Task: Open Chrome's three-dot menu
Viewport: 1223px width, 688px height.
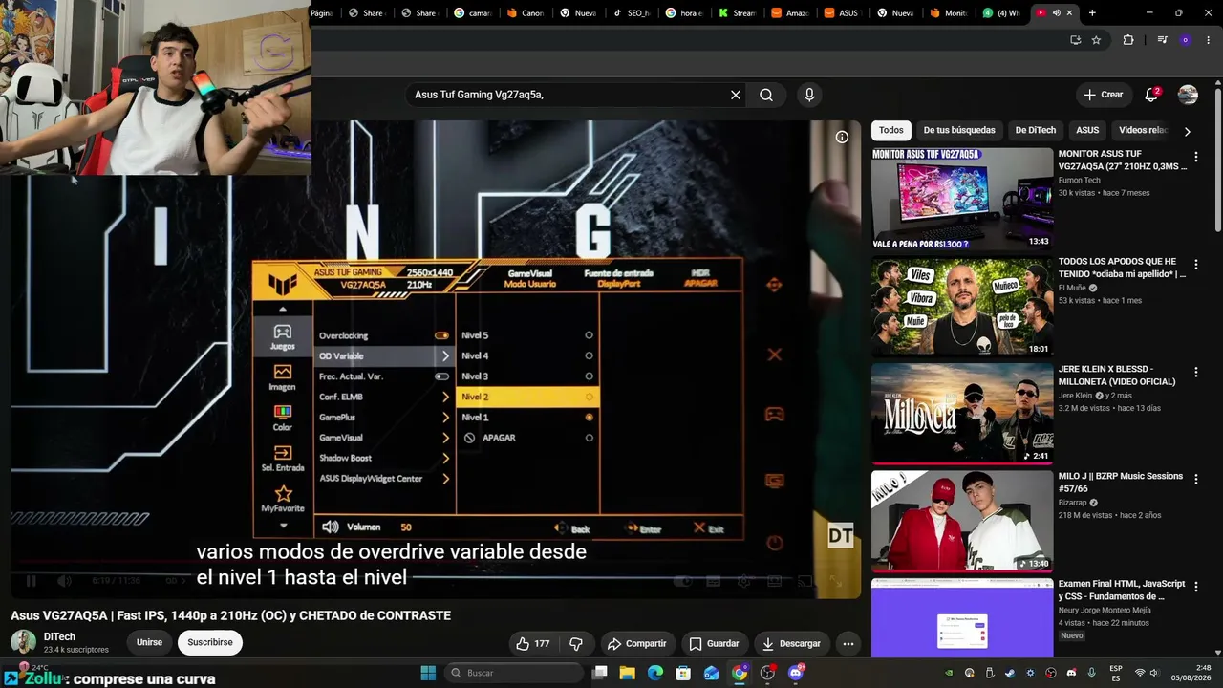Action: coord(1209,40)
